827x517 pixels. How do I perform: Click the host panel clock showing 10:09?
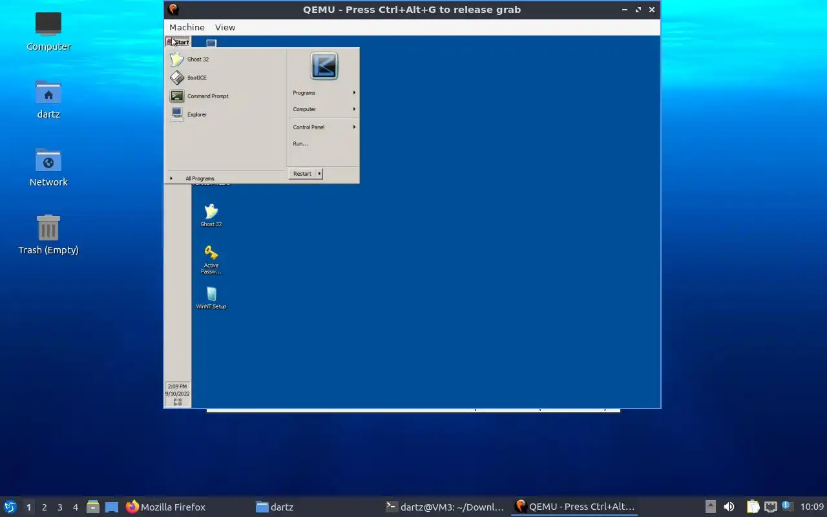811,507
